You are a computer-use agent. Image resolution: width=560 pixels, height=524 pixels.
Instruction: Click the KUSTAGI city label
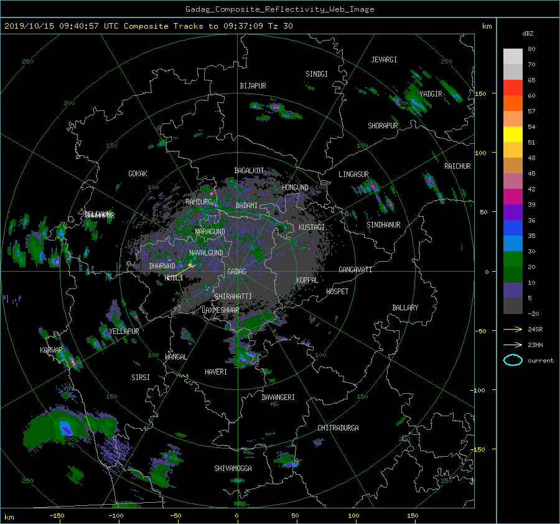[312, 227]
